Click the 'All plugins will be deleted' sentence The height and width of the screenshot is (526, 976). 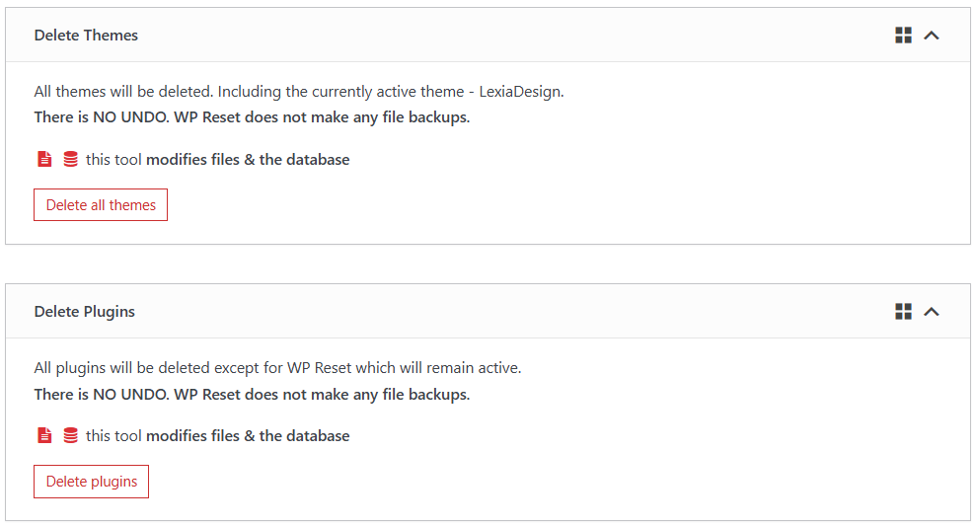277,368
